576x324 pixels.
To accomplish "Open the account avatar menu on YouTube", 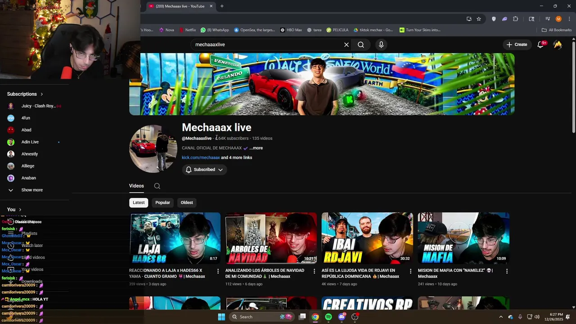I will (x=558, y=45).
